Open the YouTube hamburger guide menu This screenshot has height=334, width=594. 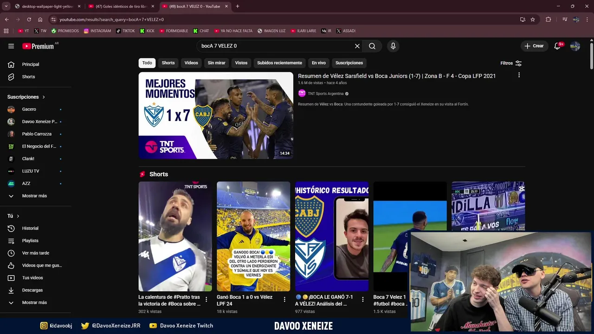11,46
